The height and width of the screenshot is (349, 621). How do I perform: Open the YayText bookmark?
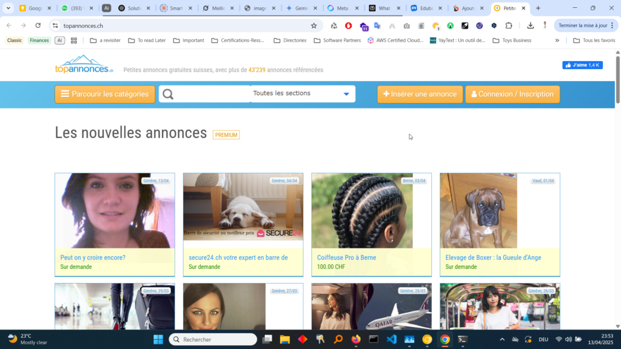pyautogui.click(x=457, y=41)
